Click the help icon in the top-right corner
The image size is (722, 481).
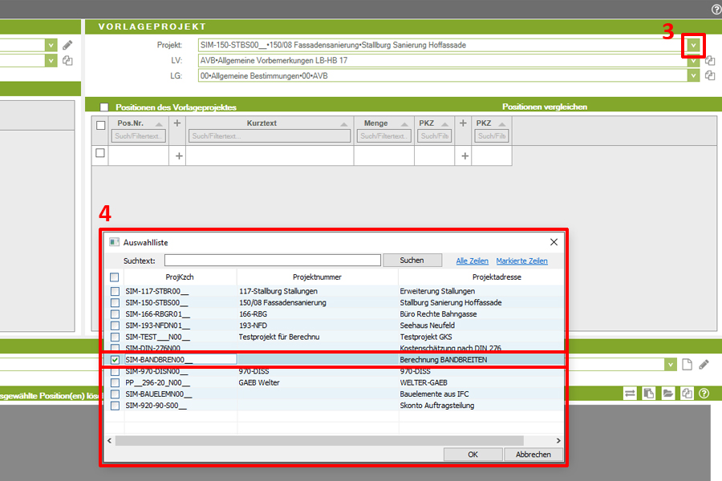coord(716,9)
